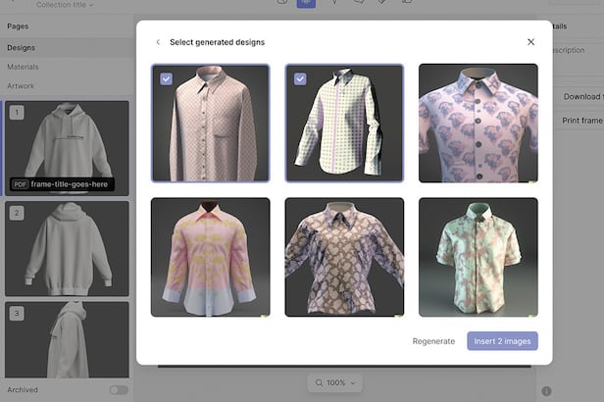Select page 2 hoodie back thumbnail
604x402 pixels.
click(x=67, y=248)
